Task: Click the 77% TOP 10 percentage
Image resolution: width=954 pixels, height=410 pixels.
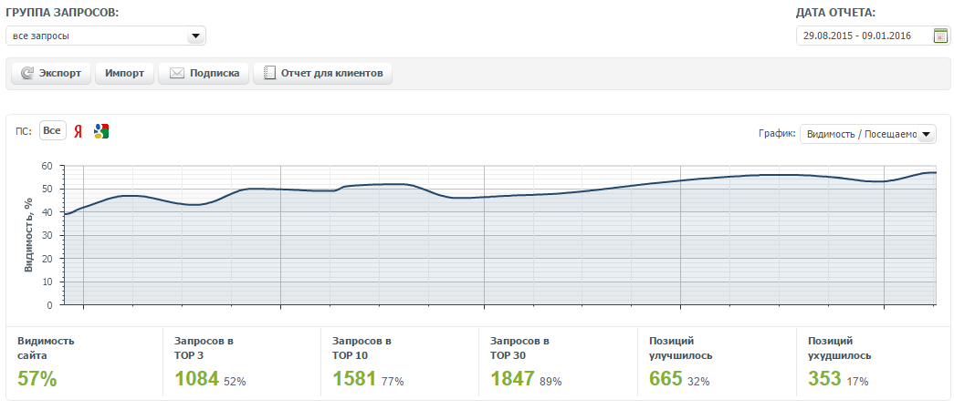Action: [x=393, y=382]
